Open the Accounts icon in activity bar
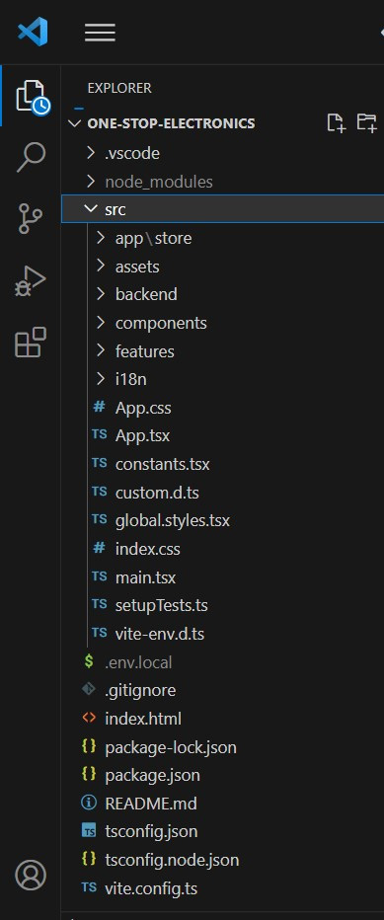Image resolution: width=384 pixels, height=920 pixels. point(31,875)
